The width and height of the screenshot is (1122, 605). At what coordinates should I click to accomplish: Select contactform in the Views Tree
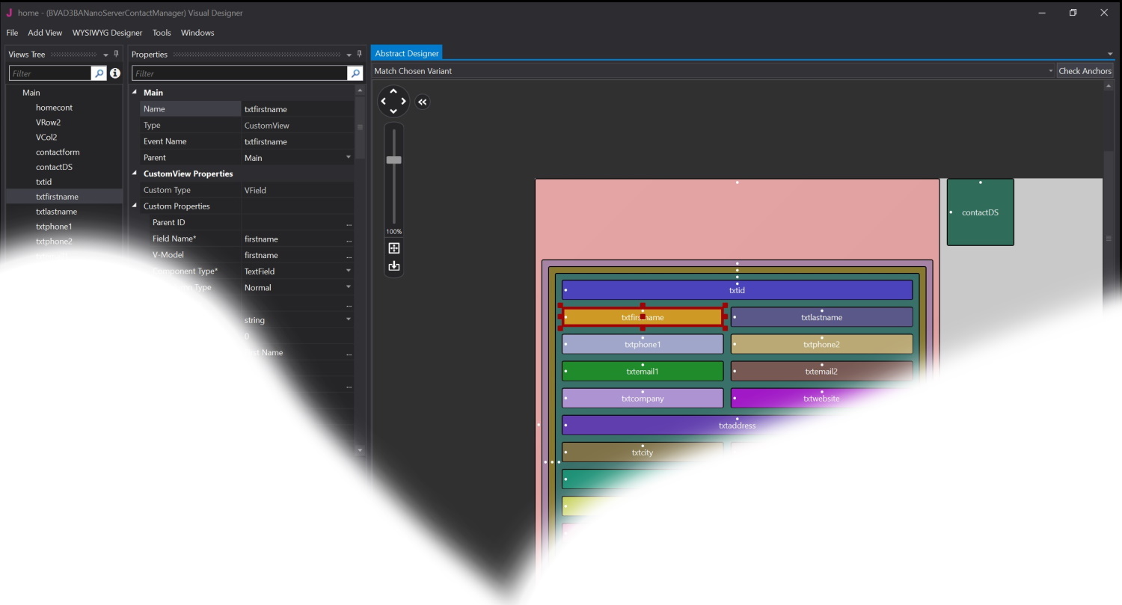coord(58,153)
